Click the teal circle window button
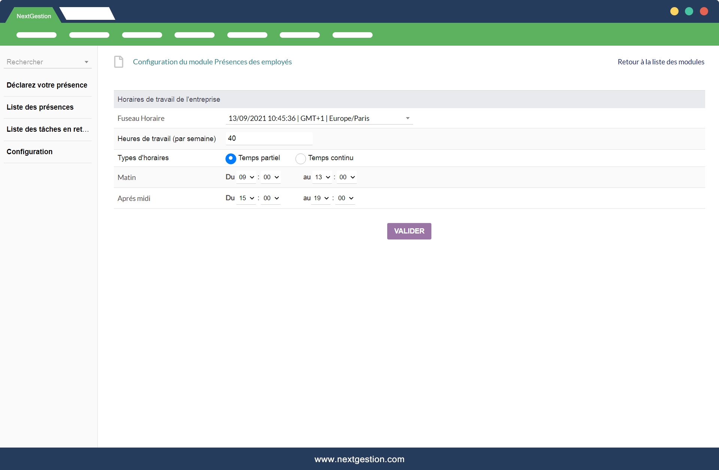The height and width of the screenshot is (470, 719). [689, 11]
